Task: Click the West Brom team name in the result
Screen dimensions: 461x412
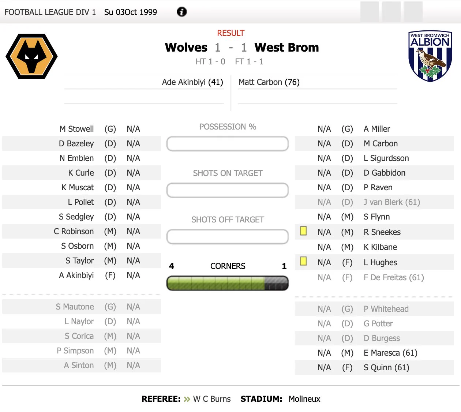Action: (x=286, y=47)
